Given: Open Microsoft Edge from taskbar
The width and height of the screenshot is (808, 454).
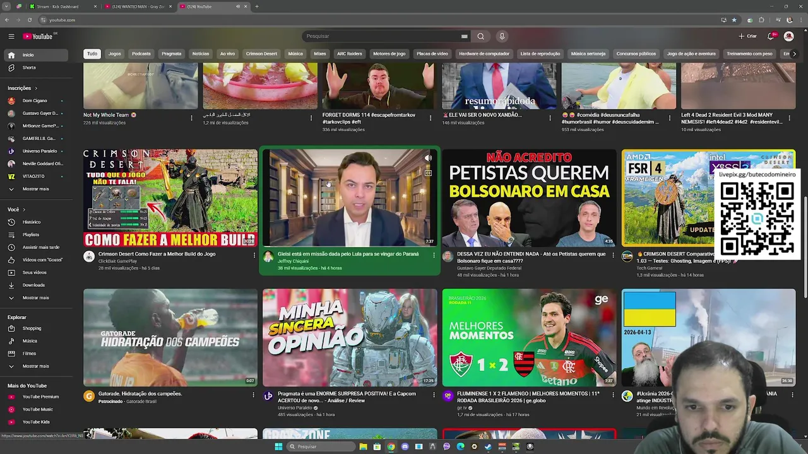Looking at the screenshot, I should (x=460, y=446).
